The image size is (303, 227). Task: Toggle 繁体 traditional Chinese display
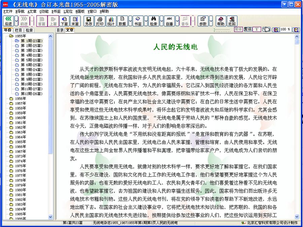[x=248, y=29]
